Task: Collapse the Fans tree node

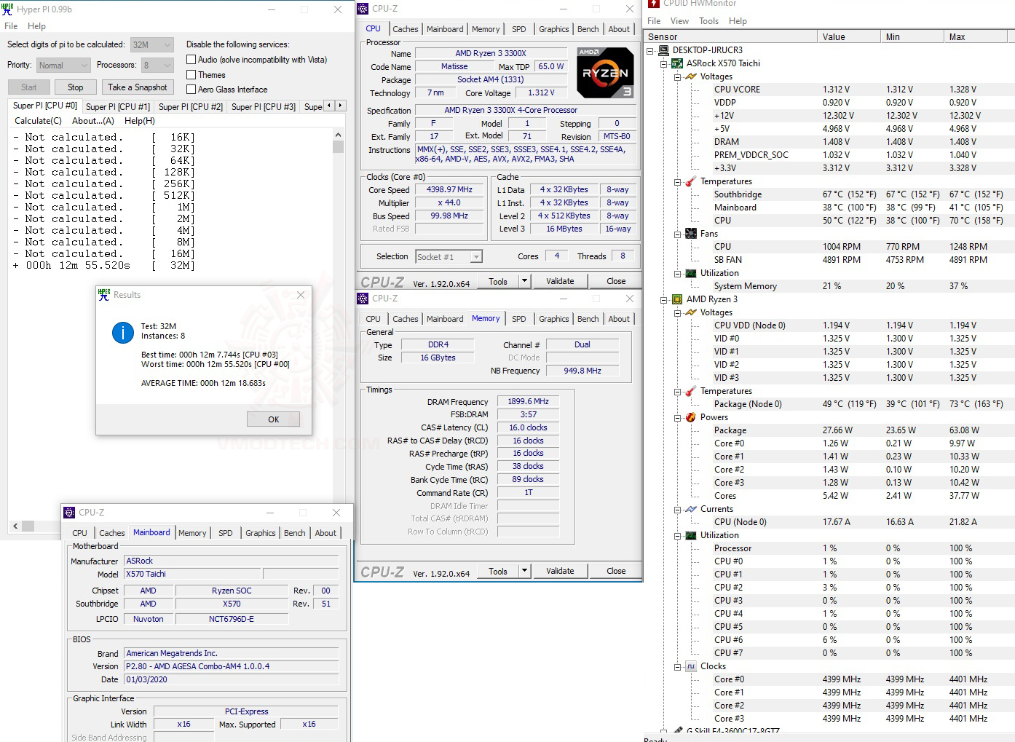Action: tap(678, 234)
